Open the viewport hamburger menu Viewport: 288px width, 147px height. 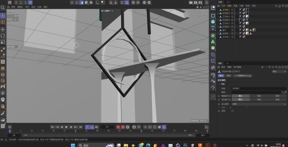click(x=8, y=7)
